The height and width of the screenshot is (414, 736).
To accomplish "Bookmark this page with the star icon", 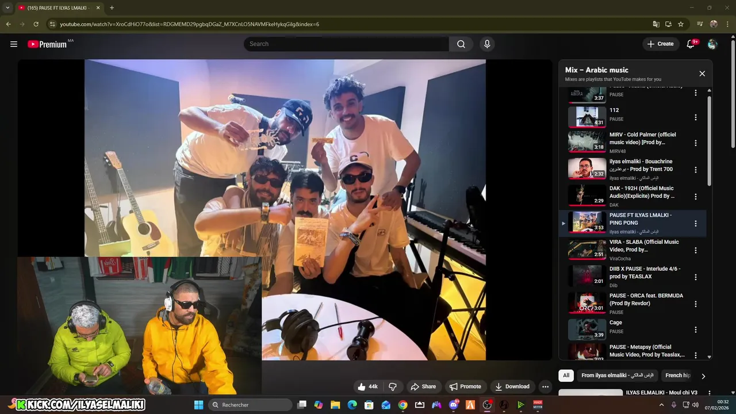I will point(681,24).
